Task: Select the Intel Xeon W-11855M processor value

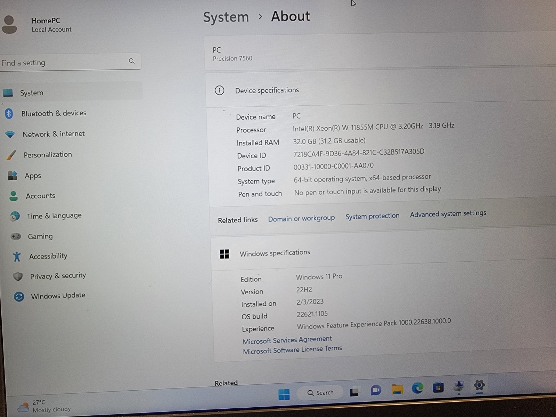Action: point(374,127)
